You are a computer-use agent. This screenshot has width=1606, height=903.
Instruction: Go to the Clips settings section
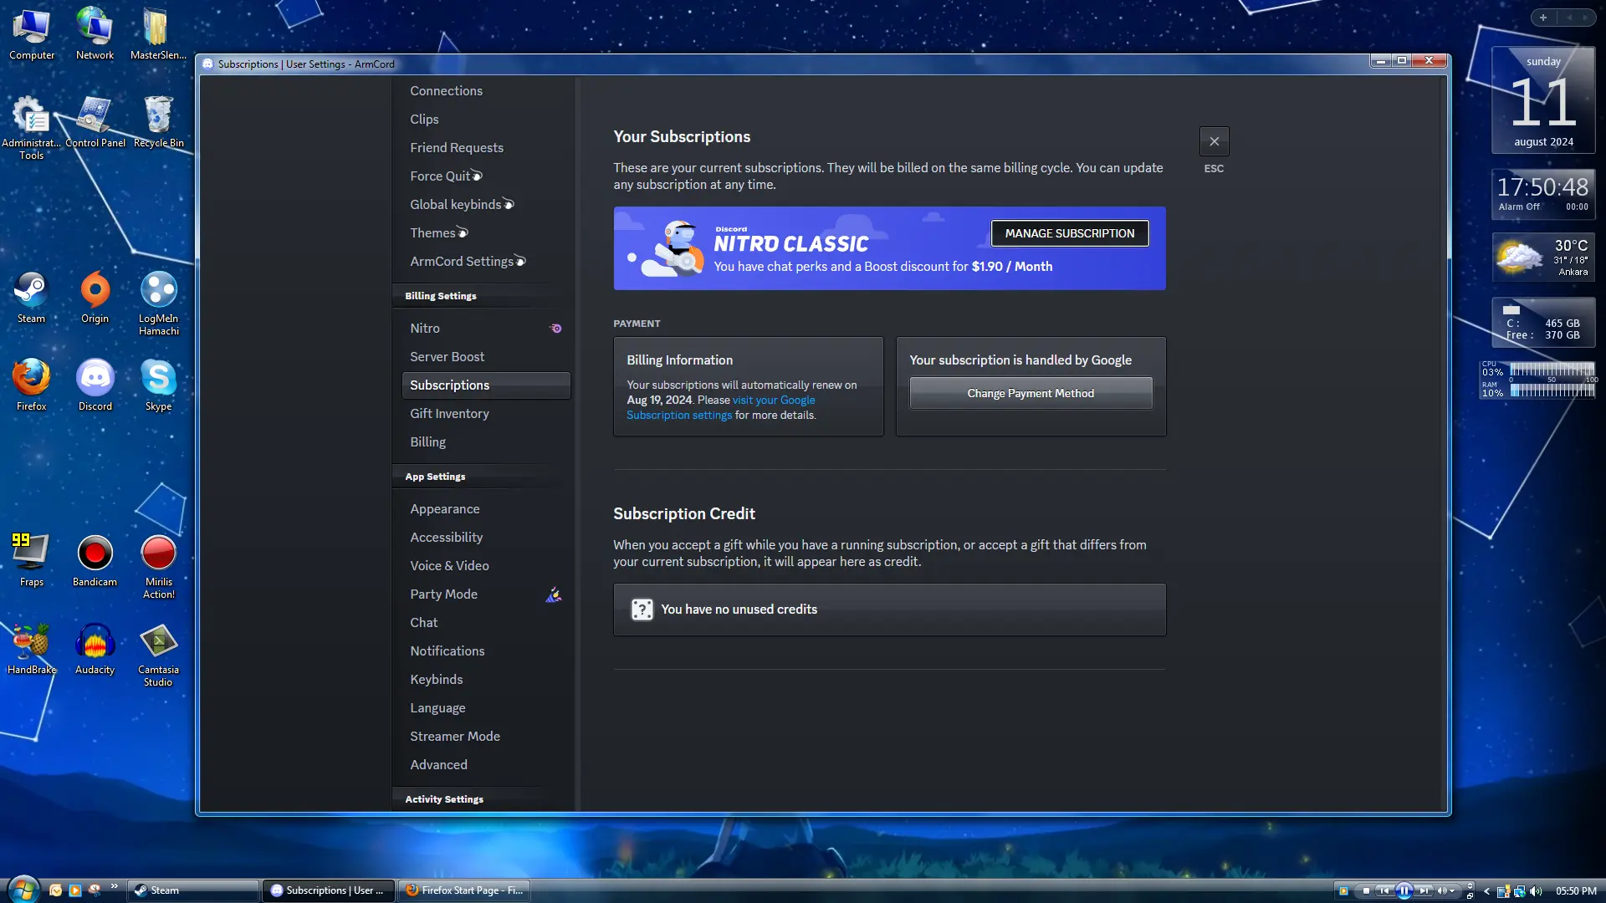point(424,120)
